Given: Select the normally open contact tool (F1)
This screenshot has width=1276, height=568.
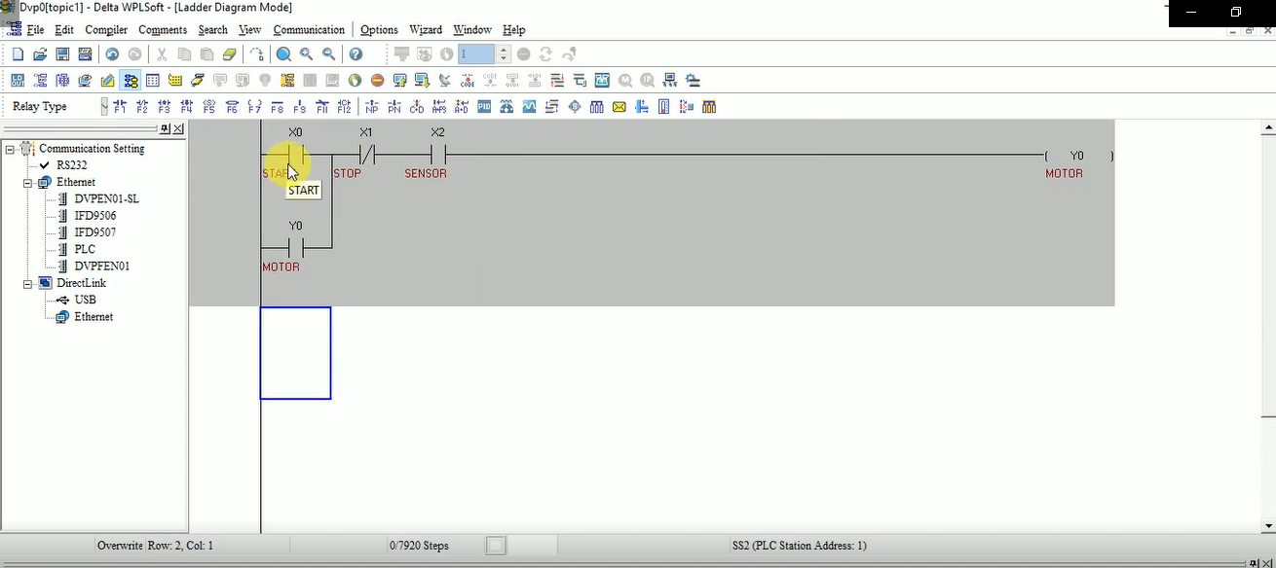Looking at the screenshot, I should (120, 105).
